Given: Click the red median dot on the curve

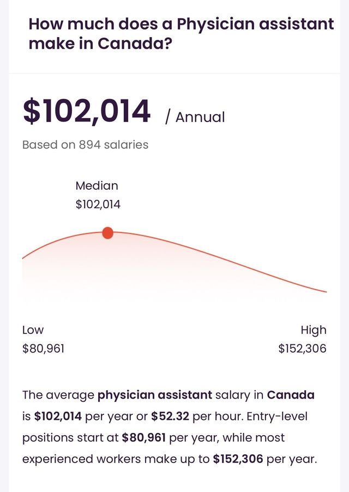Looking at the screenshot, I should tap(108, 233).
